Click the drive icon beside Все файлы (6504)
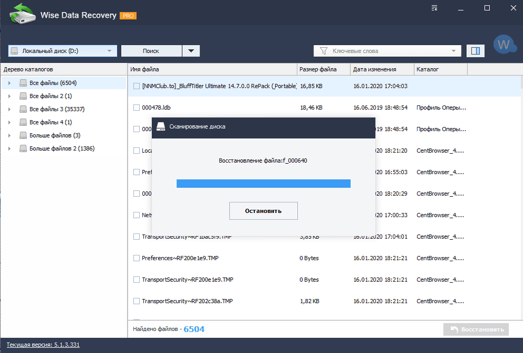Viewport: 523px width, 353px height. pos(23,83)
